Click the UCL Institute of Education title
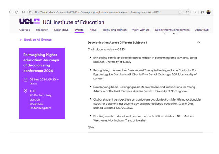 (74, 22)
